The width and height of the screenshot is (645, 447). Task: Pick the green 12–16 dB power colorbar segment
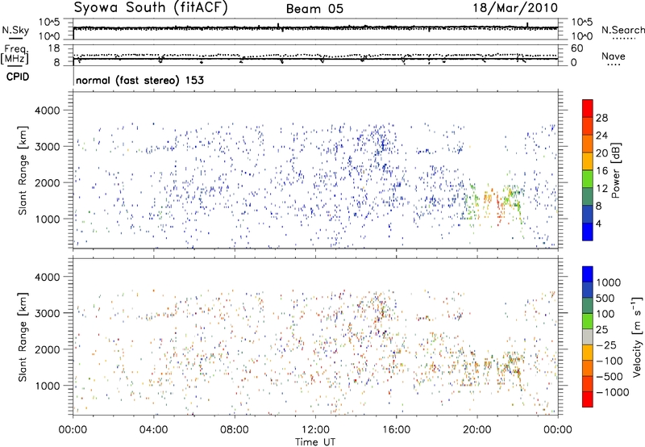coord(588,178)
